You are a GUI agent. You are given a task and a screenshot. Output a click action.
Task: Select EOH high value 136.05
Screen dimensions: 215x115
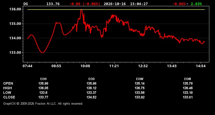tap(43, 88)
